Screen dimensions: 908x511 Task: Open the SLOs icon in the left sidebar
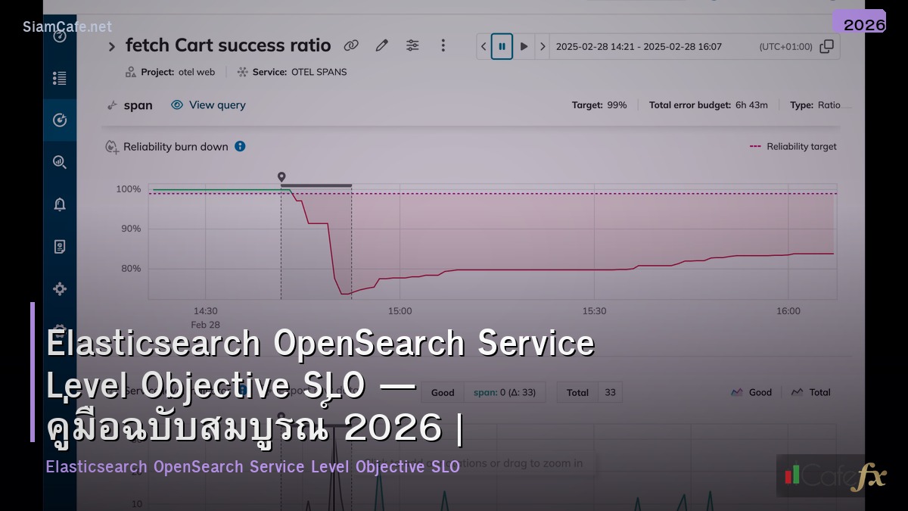point(60,119)
